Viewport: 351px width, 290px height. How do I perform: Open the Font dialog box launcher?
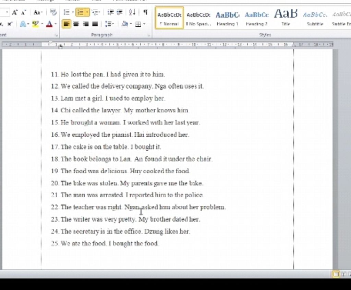(56, 35)
